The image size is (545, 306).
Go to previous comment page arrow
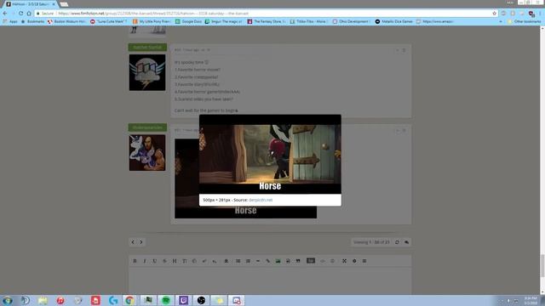133,242
